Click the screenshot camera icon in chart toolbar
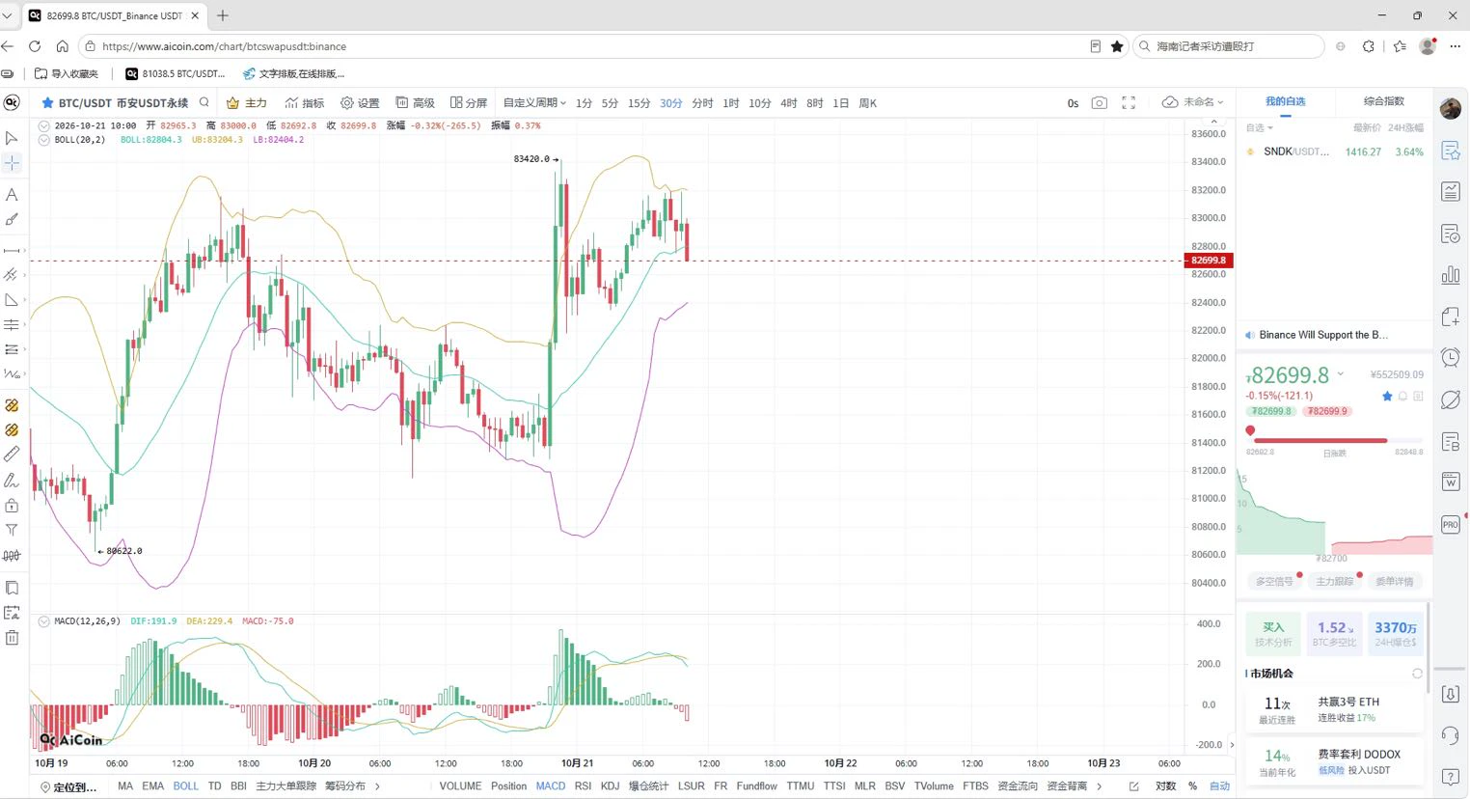 (x=1099, y=102)
